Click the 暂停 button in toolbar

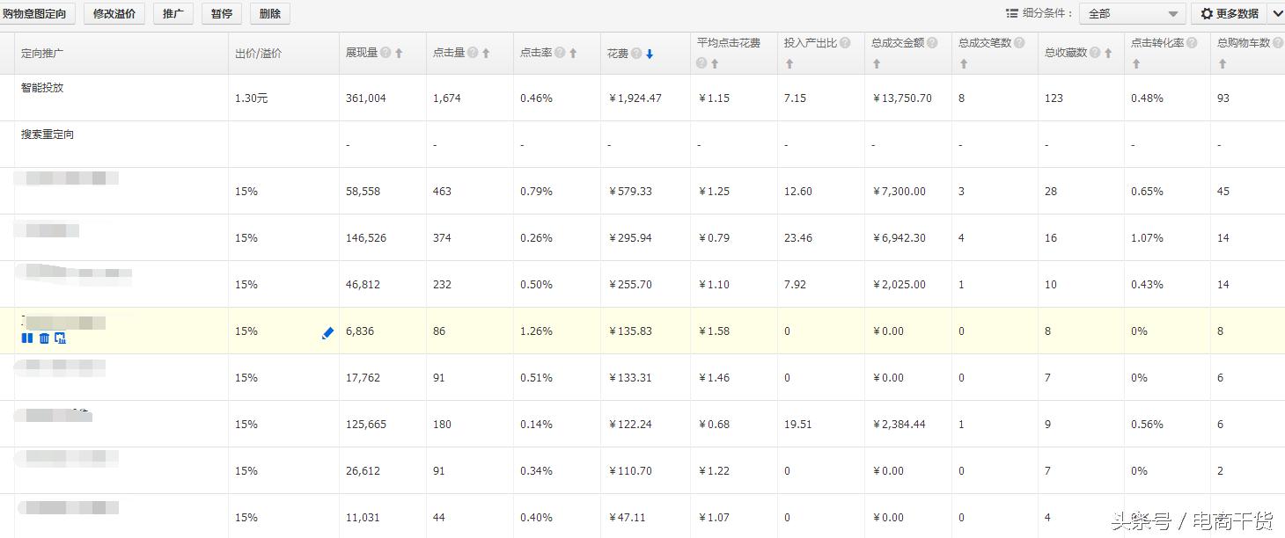click(x=222, y=13)
